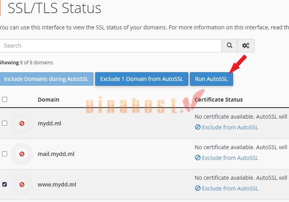Click the red status icon for mydd.ml
The width and height of the screenshot is (289, 202).
[22, 123]
